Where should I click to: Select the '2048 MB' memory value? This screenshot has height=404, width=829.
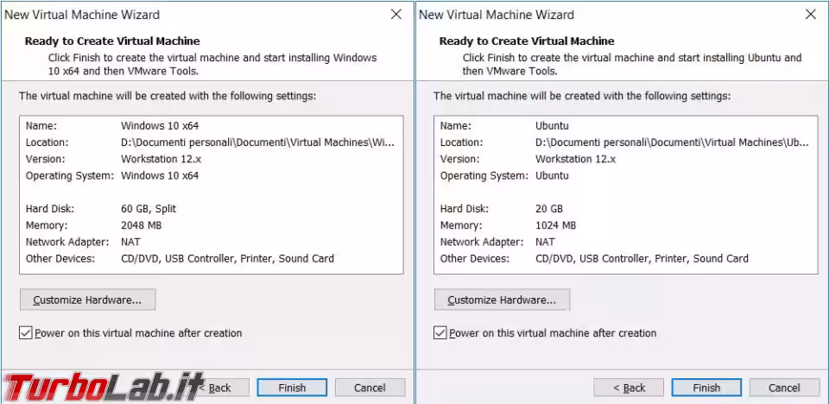[141, 225]
